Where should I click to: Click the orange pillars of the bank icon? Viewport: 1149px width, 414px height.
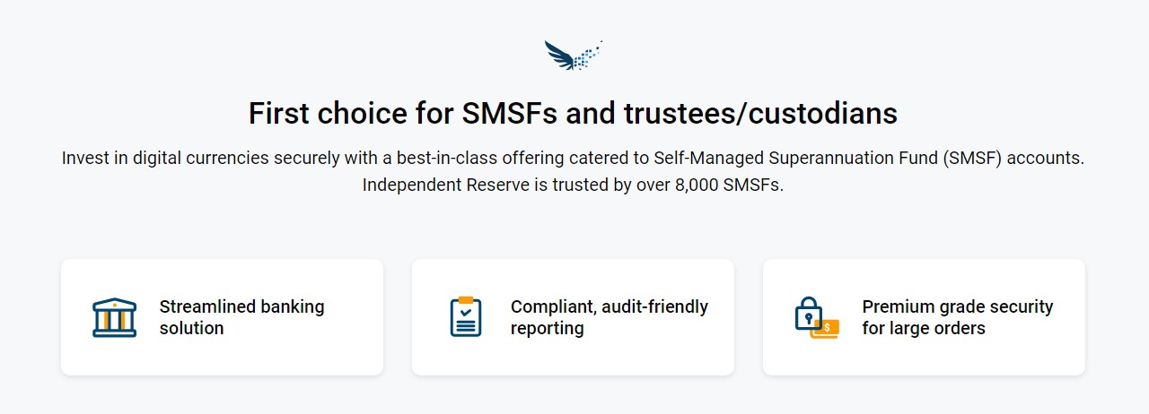(114, 319)
